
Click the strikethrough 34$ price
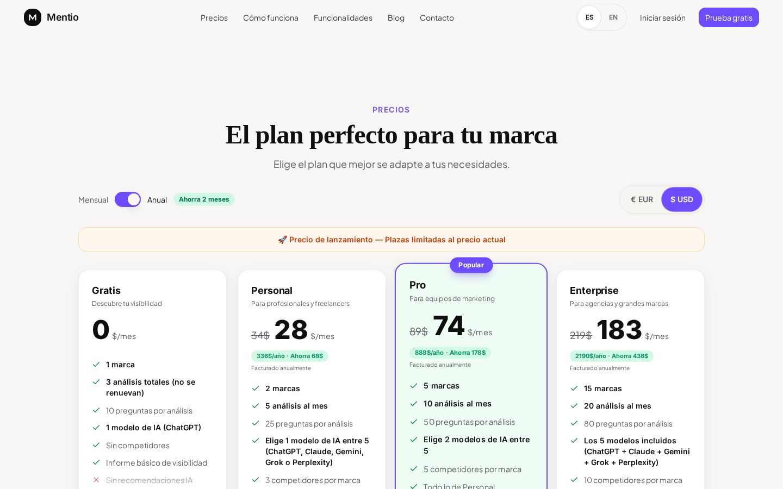pos(260,335)
